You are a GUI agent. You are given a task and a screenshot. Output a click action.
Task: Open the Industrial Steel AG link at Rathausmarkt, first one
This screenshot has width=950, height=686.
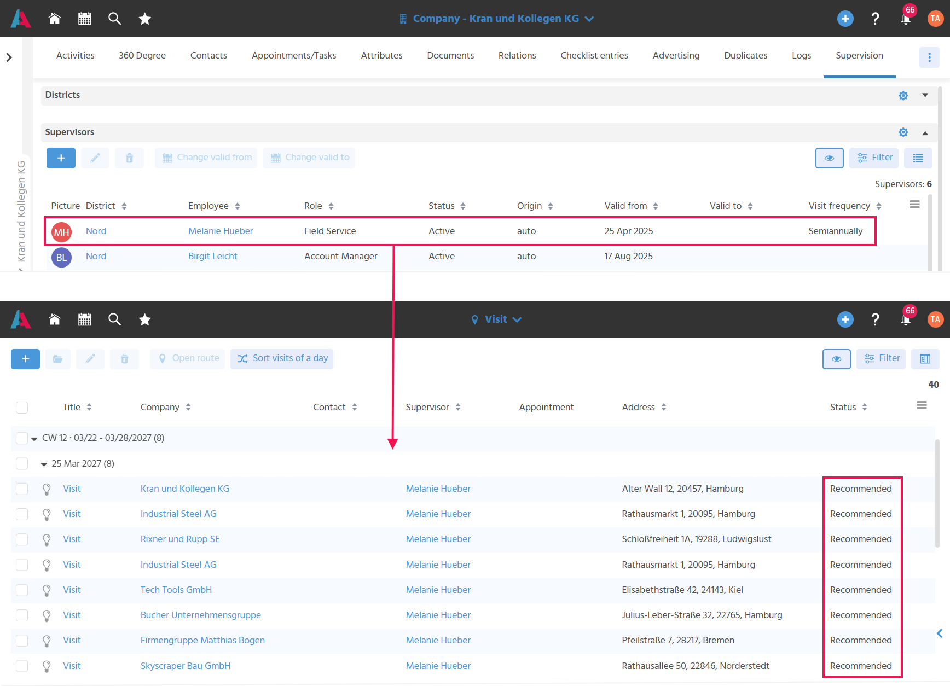tap(178, 514)
